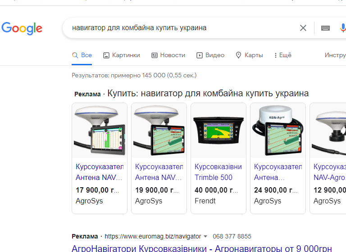Click the phone number 068 377 8855

[232, 236]
